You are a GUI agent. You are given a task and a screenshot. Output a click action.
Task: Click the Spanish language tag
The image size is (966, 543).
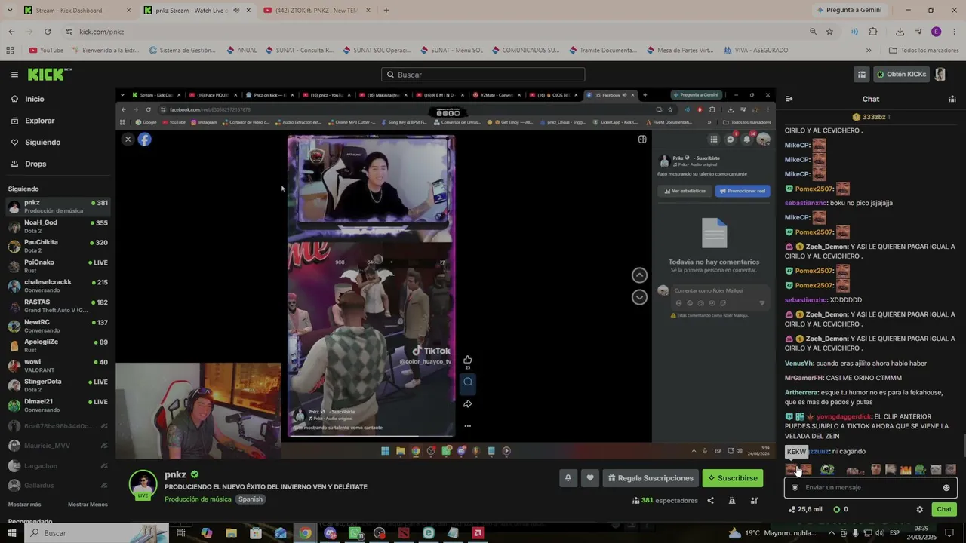[x=251, y=499]
